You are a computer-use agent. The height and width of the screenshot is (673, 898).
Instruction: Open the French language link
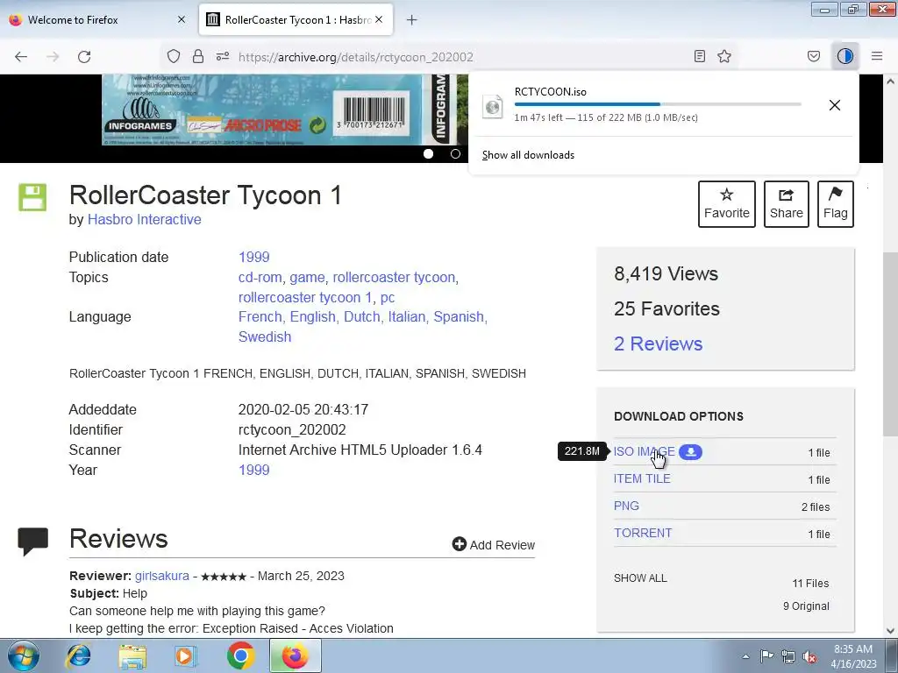pyautogui.click(x=260, y=317)
